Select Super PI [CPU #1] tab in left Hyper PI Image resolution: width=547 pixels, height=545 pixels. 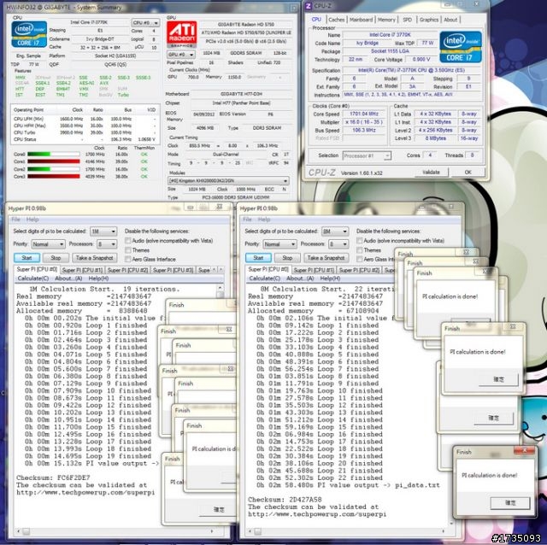[x=82, y=270]
